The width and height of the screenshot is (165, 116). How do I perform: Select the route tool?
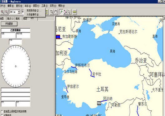click(x=65, y=12)
